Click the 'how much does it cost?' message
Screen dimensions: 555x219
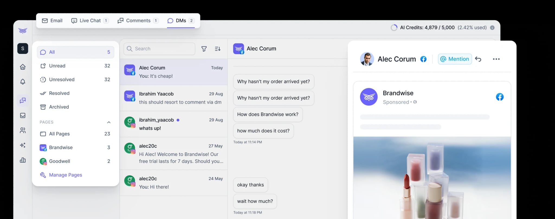263,131
